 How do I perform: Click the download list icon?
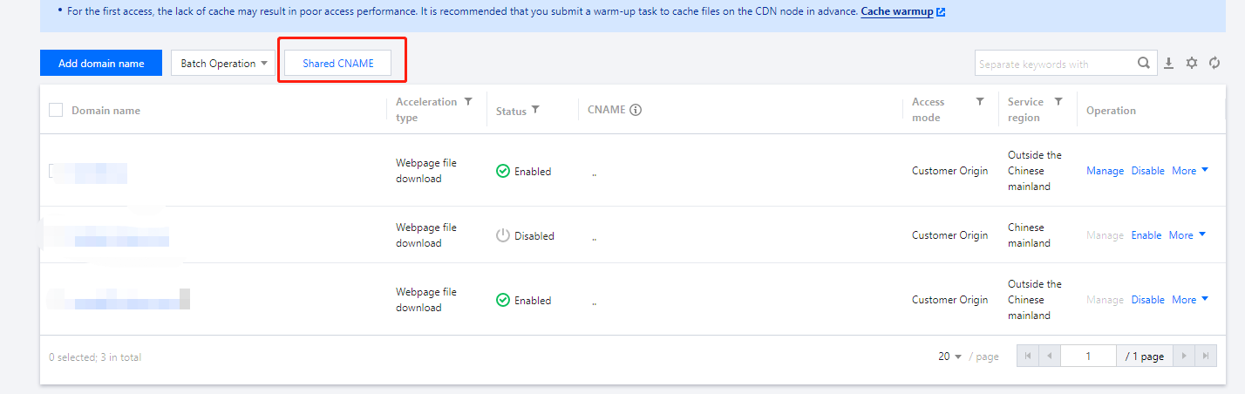[1169, 64]
